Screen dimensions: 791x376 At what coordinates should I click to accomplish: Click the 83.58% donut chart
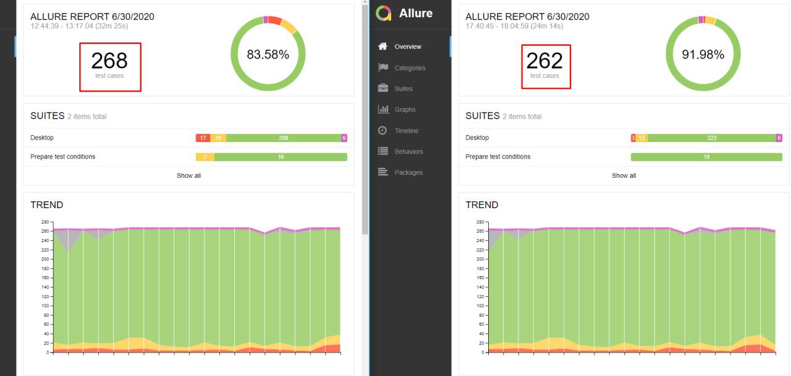pyautogui.click(x=268, y=54)
